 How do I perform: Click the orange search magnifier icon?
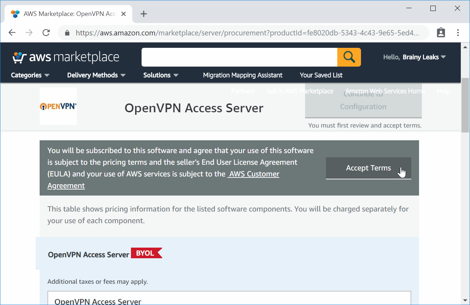coord(349,57)
